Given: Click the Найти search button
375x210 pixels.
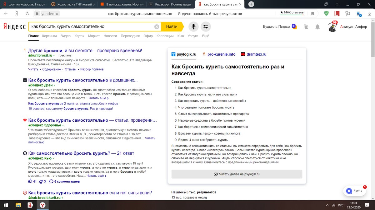Looking at the screenshot, I should [172, 27].
